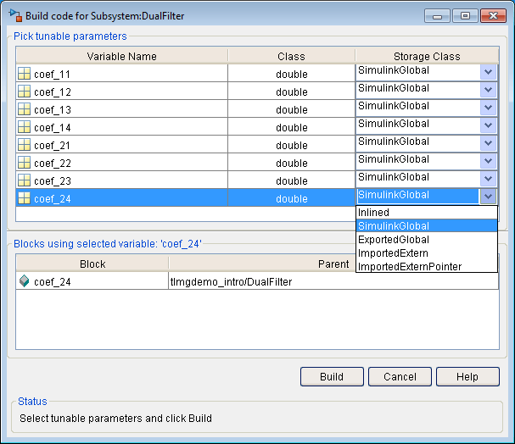Open Storage Class dropdown for coef_14
The width and height of the screenshot is (515, 444).
pos(488,125)
